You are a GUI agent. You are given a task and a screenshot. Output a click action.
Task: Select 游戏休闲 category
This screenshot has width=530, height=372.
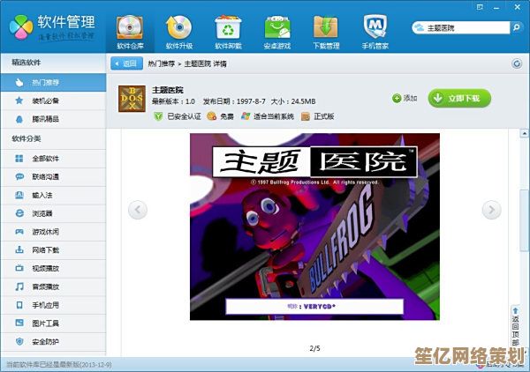point(53,232)
